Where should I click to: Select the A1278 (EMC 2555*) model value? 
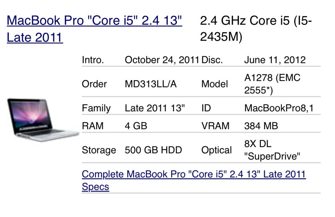pos(272,84)
